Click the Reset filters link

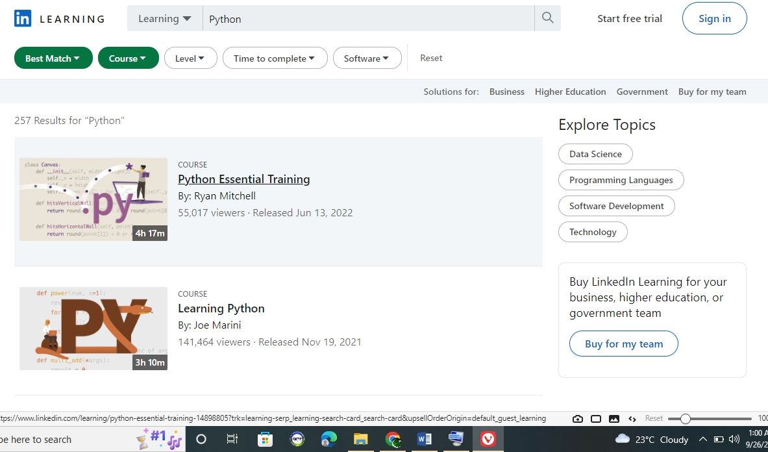431,58
